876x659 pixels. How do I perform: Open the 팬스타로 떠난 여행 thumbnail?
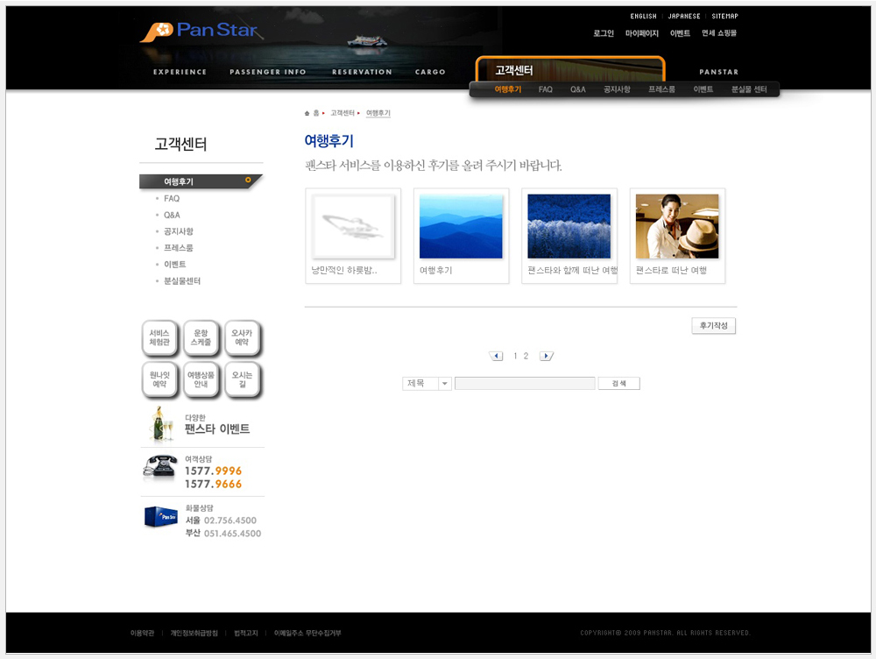click(676, 226)
